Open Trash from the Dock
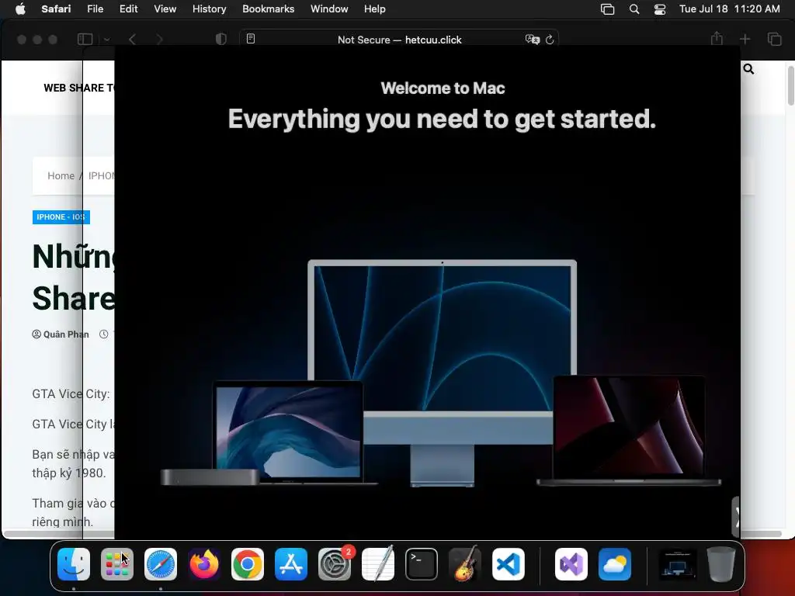Image resolution: width=795 pixels, height=596 pixels. click(x=721, y=564)
